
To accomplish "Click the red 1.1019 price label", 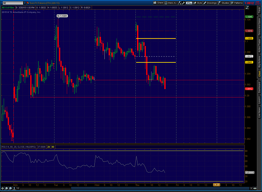I will (249, 31).
